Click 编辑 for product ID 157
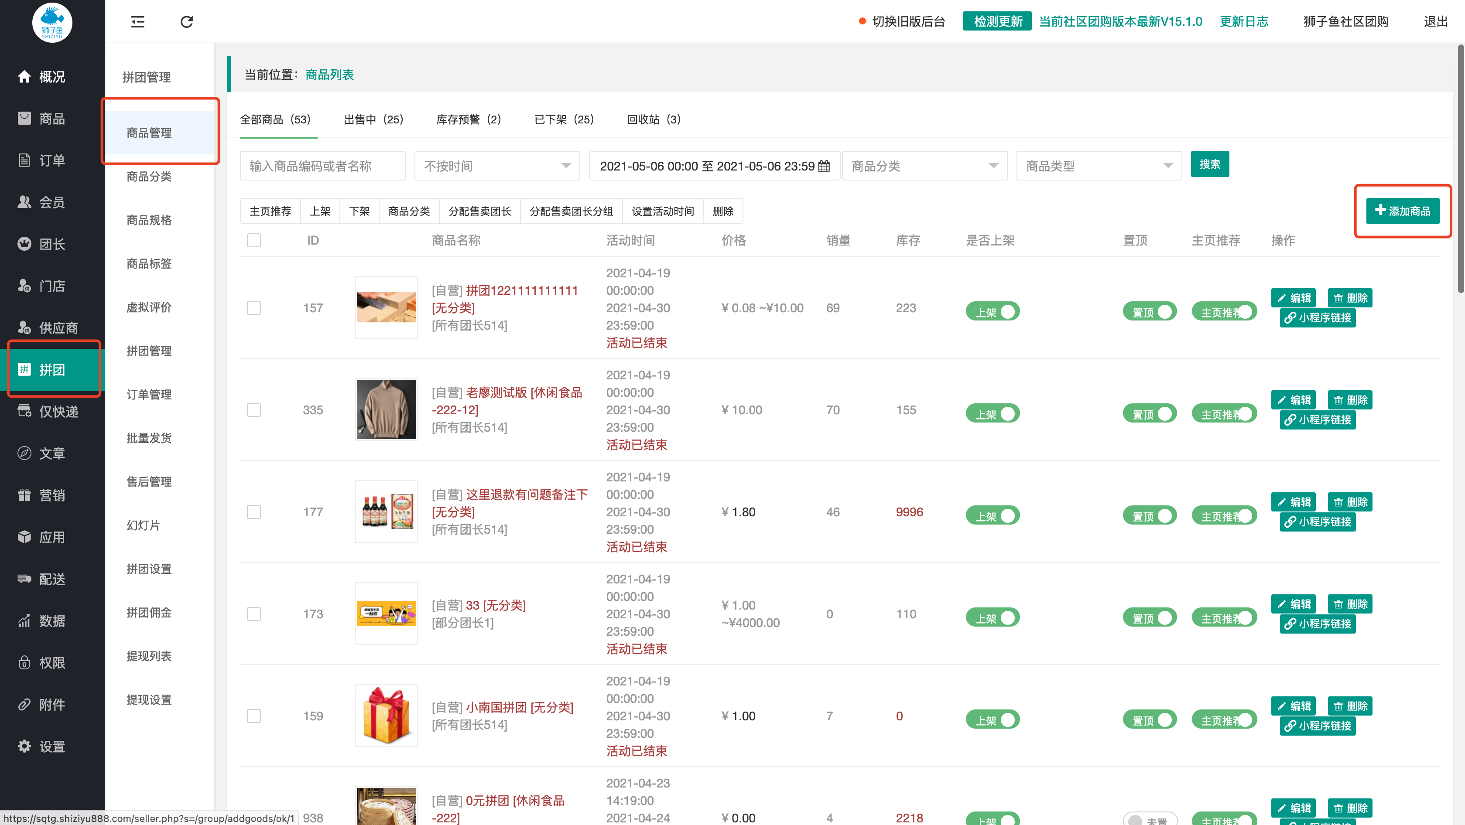 pos(1293,298)
